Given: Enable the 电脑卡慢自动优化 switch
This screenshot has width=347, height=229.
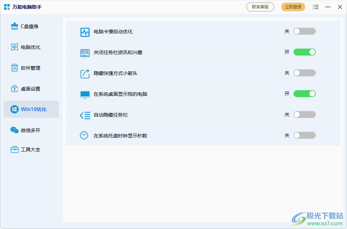Looking at the screenshot, I should (x=305, y=31).
